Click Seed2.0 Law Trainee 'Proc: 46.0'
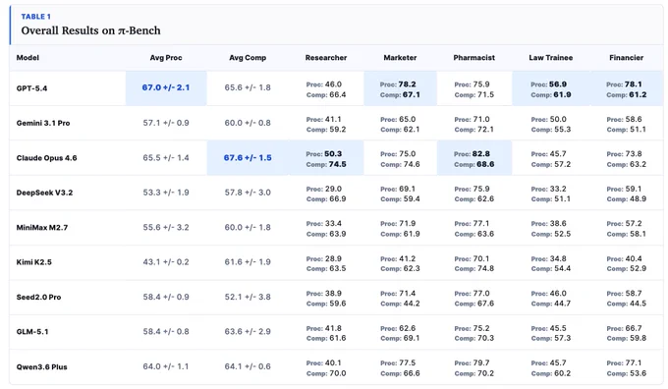This screenshot has height=389, width=668. [549, 293]
